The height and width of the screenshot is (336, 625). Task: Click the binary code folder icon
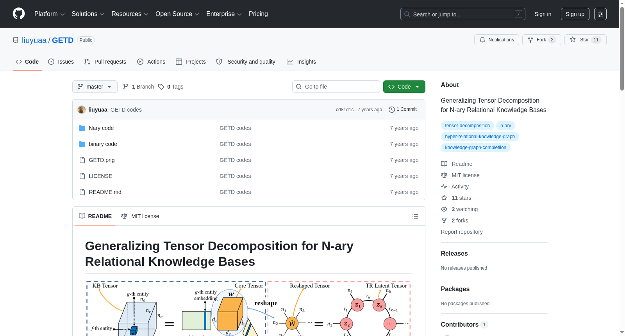pyautogui.click(x=82, y=144)
